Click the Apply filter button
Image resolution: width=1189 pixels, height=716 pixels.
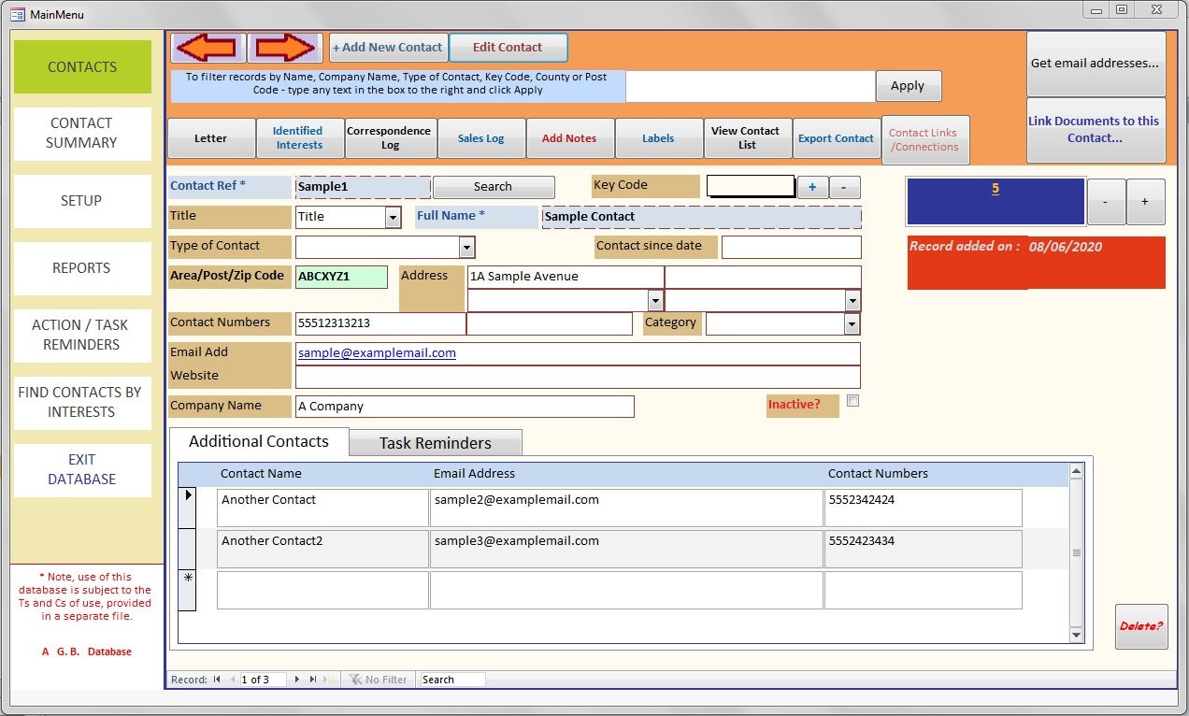tap(908, 86)
